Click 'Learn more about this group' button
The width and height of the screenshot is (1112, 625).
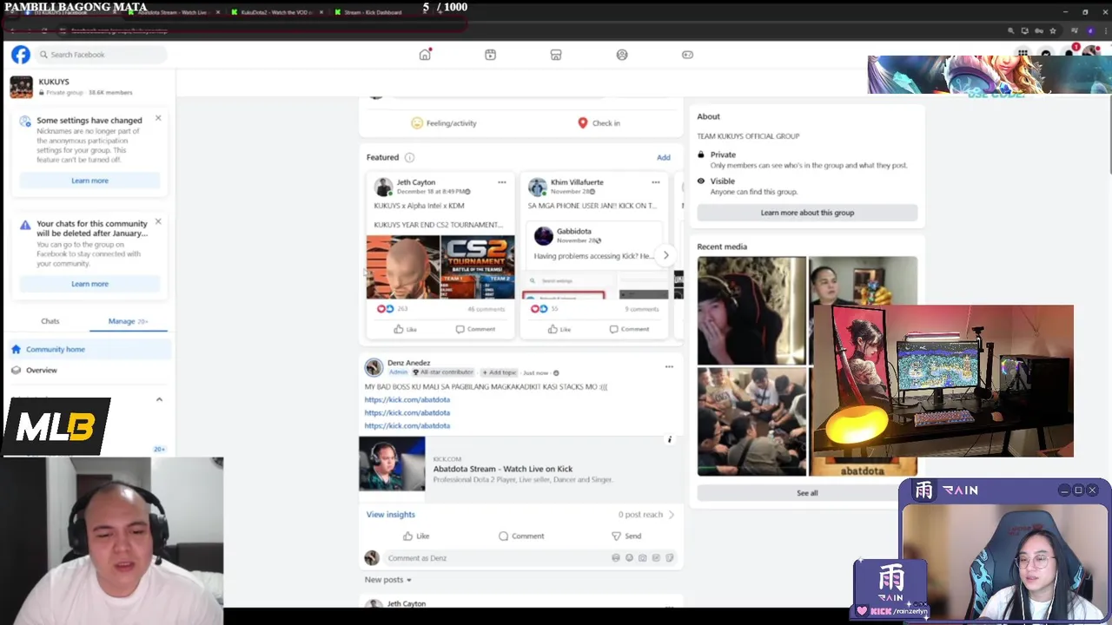807,213
